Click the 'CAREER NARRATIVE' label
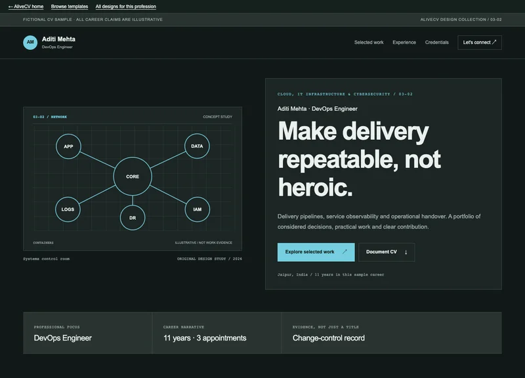Viewport: 525px width, 378px height. point(184,327)
